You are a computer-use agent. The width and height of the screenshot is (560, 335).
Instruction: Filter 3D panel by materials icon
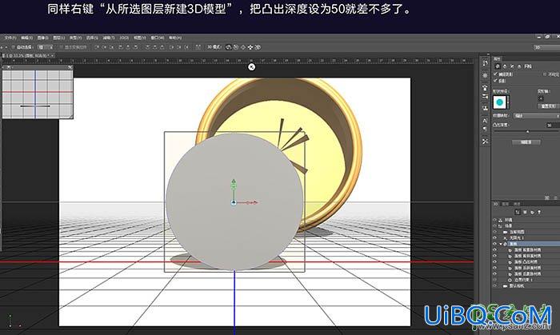pos(532,213)
